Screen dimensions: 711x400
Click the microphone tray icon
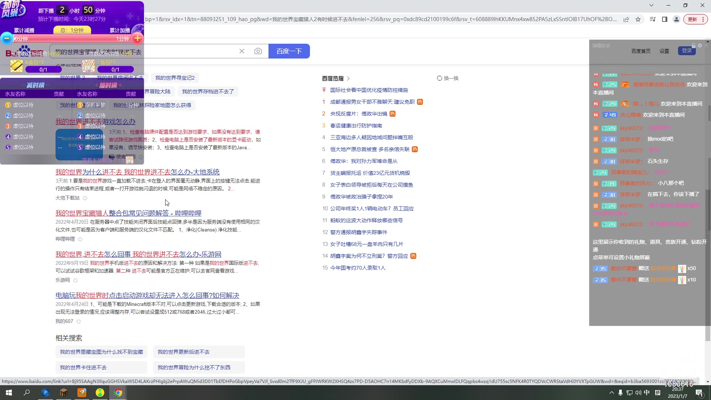click(620, 393)
